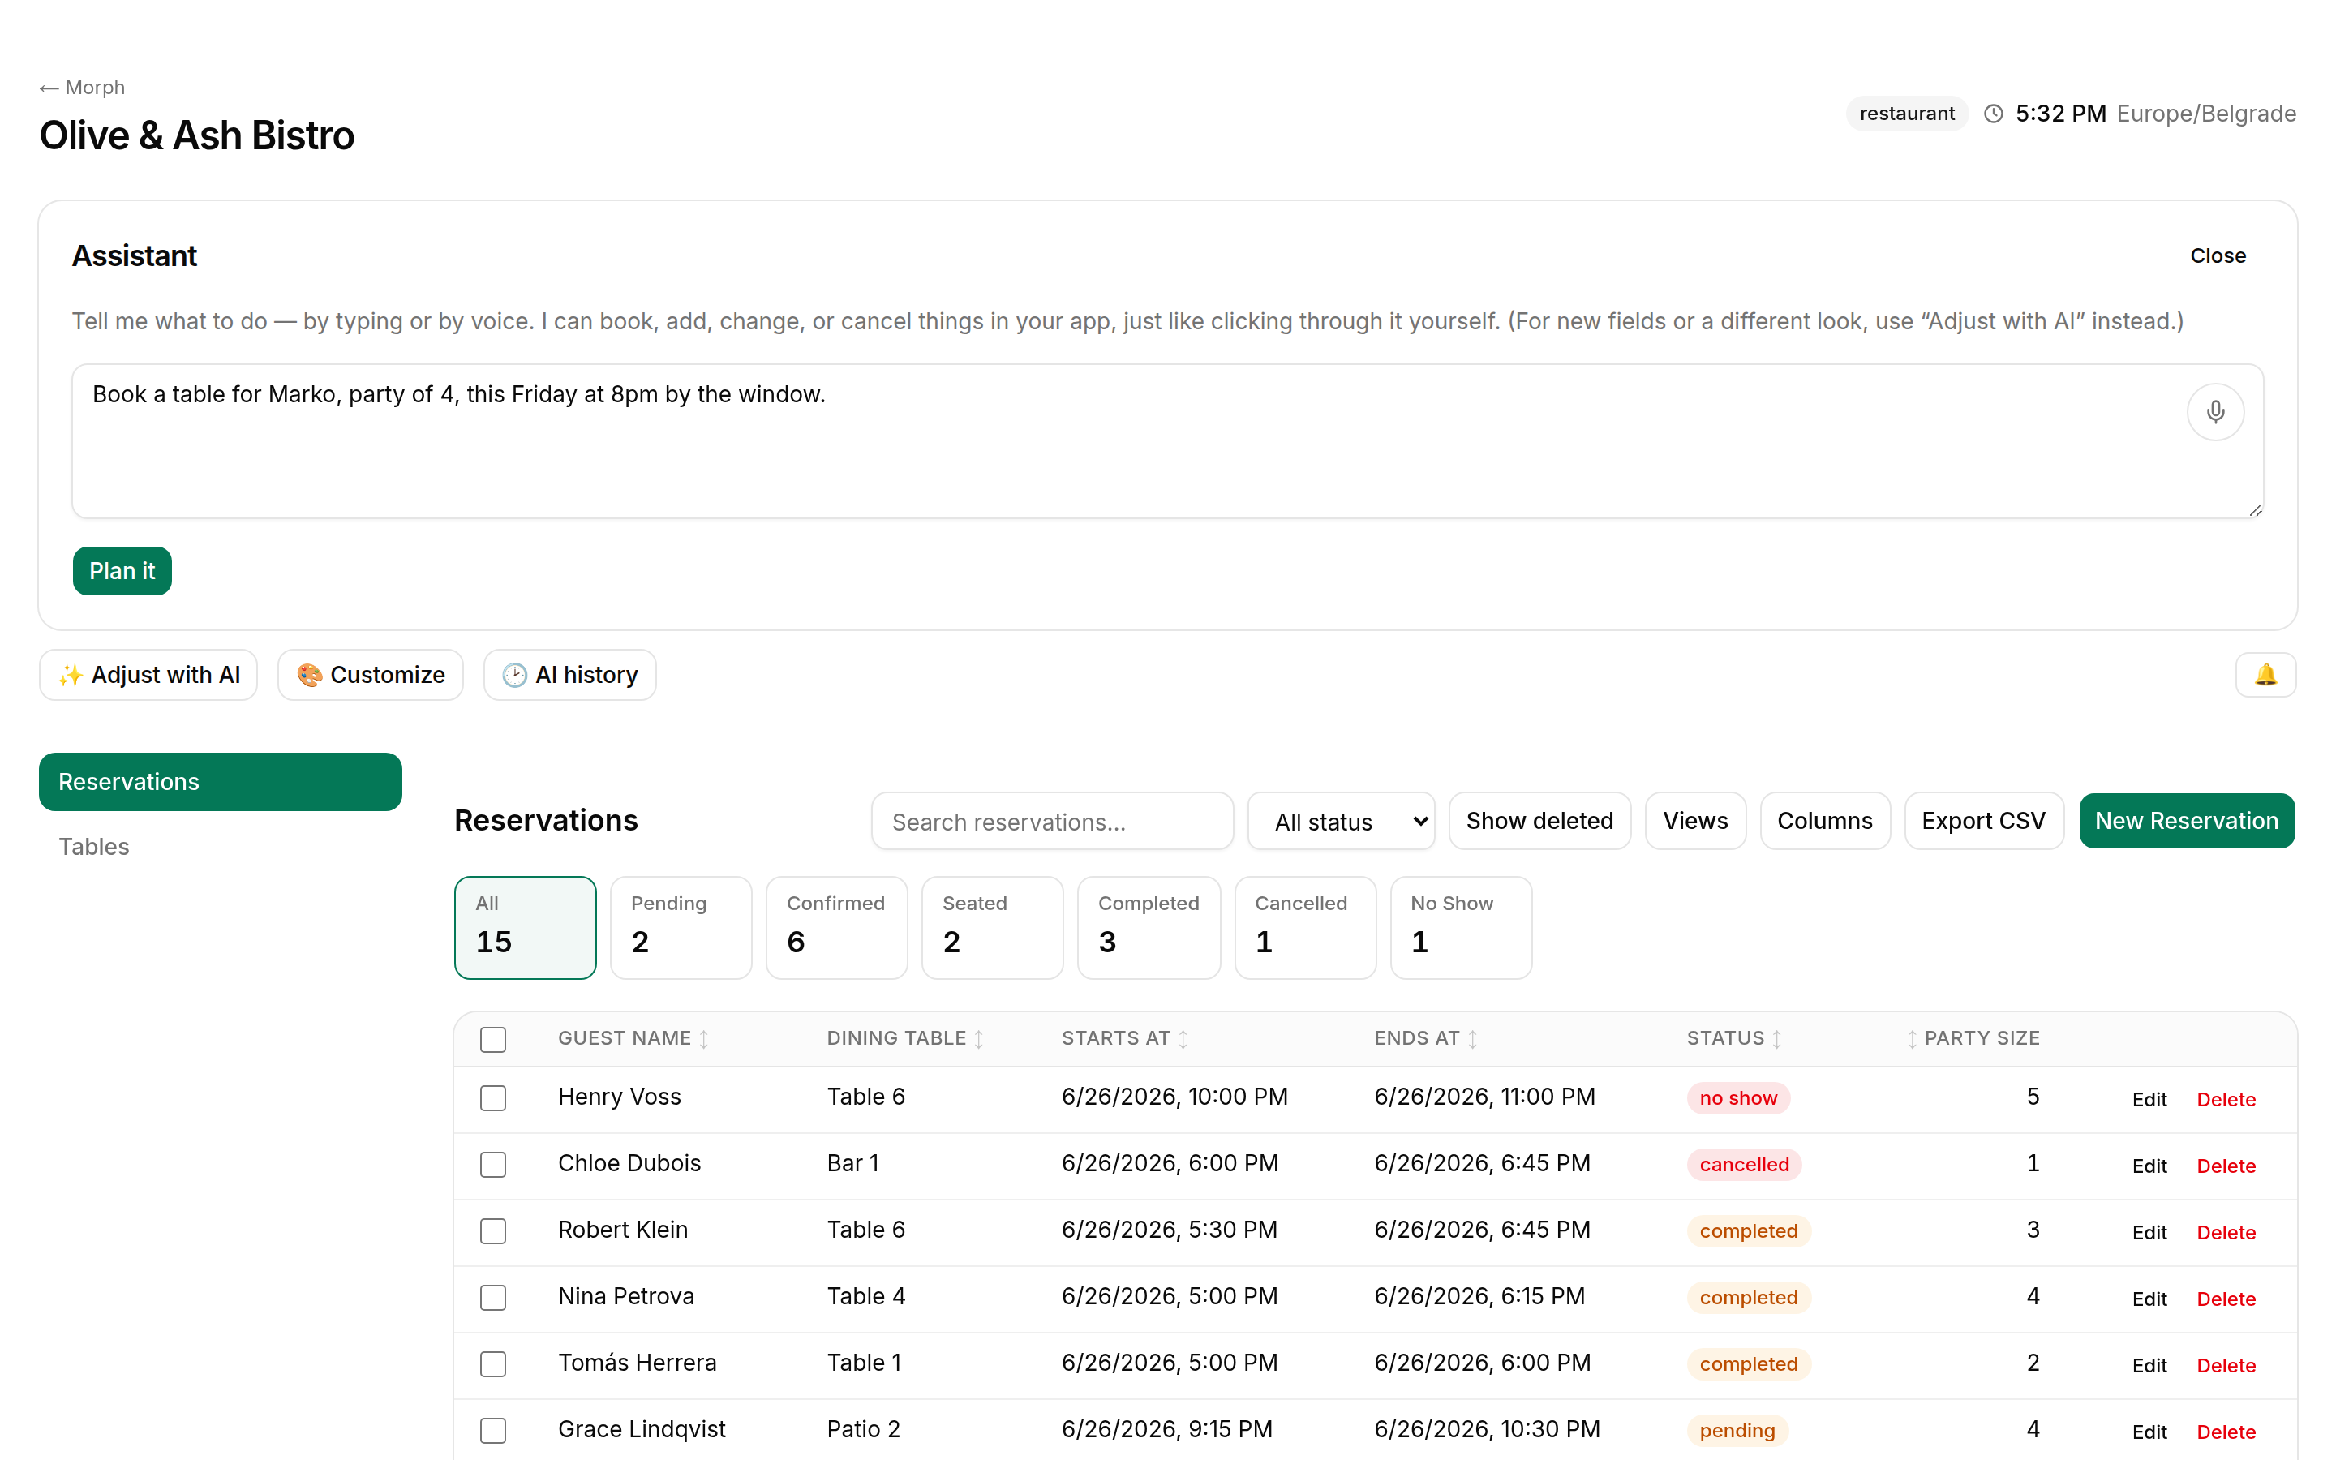The height and width of the screenshot is (1460, 2336).
Task: Edit the Chloe Dubois reservation
Action: [x=2149, y=1166]
